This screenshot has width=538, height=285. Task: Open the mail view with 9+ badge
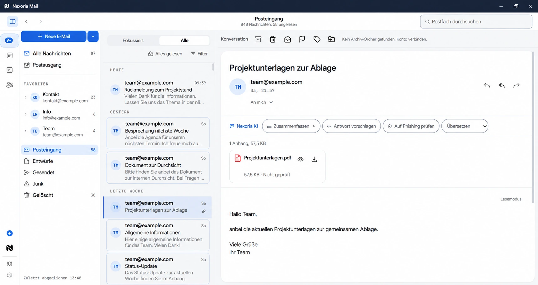coord(9,40)
